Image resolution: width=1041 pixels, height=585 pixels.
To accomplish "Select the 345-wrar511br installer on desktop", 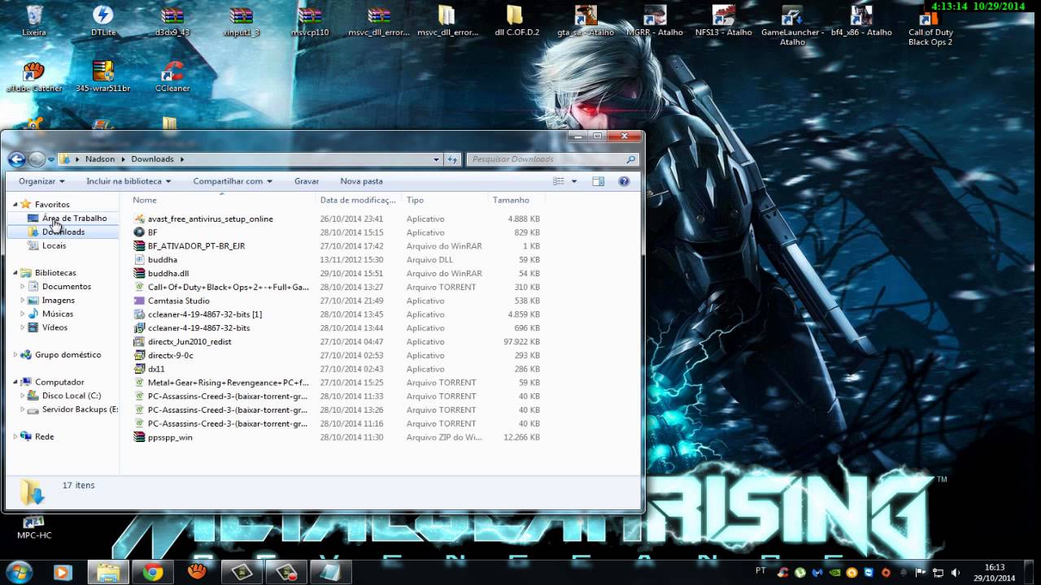I will pyautogui.click(x=102, y=76).
